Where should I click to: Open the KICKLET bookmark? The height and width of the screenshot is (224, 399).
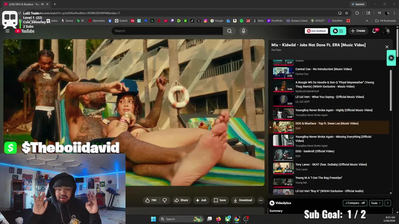click(x=318, y=21)
